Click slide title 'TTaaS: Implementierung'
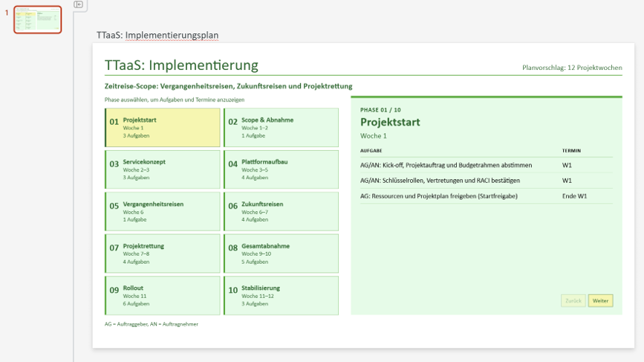This screenshot has height=362, width=644. [x=181, y=65]
